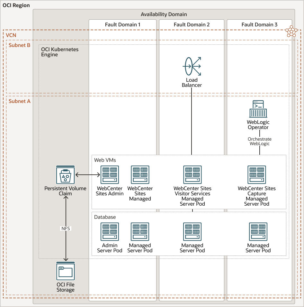Viewport: 304px width, 307px height.
Task: Select the Subnet B label
Action: point(20,45)
